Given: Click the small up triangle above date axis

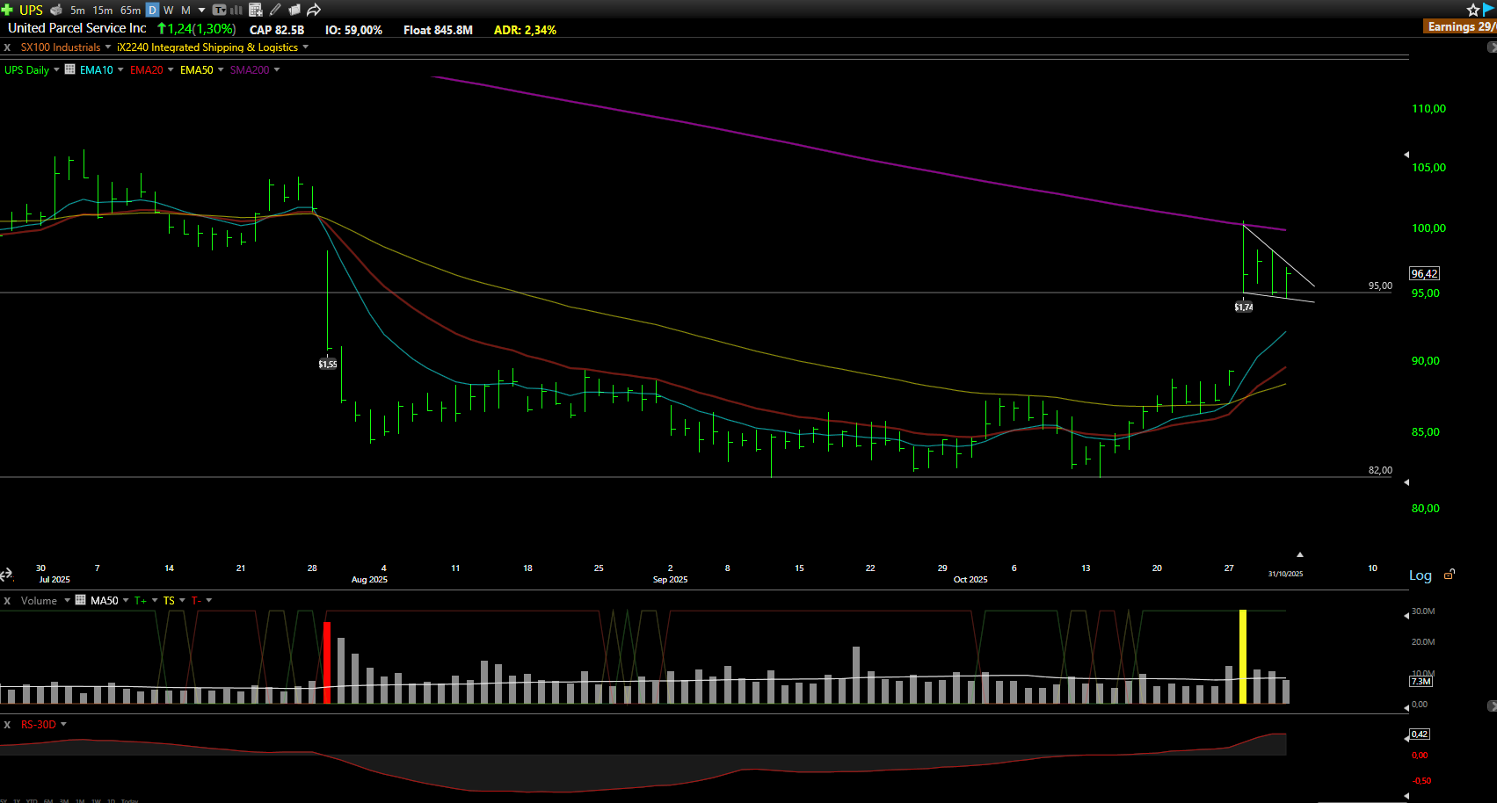Looking at the screenshot, I should 1299,554.
